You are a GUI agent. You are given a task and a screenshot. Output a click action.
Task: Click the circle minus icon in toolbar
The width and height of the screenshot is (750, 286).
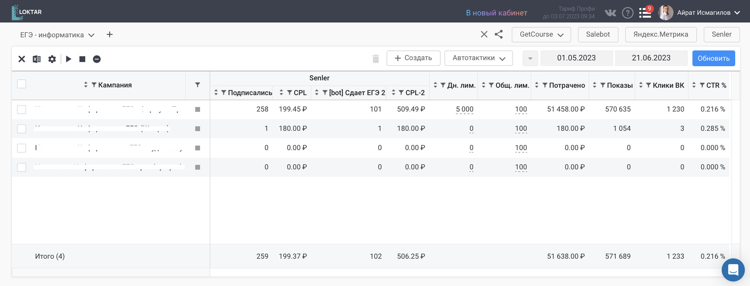click(97, 59)
